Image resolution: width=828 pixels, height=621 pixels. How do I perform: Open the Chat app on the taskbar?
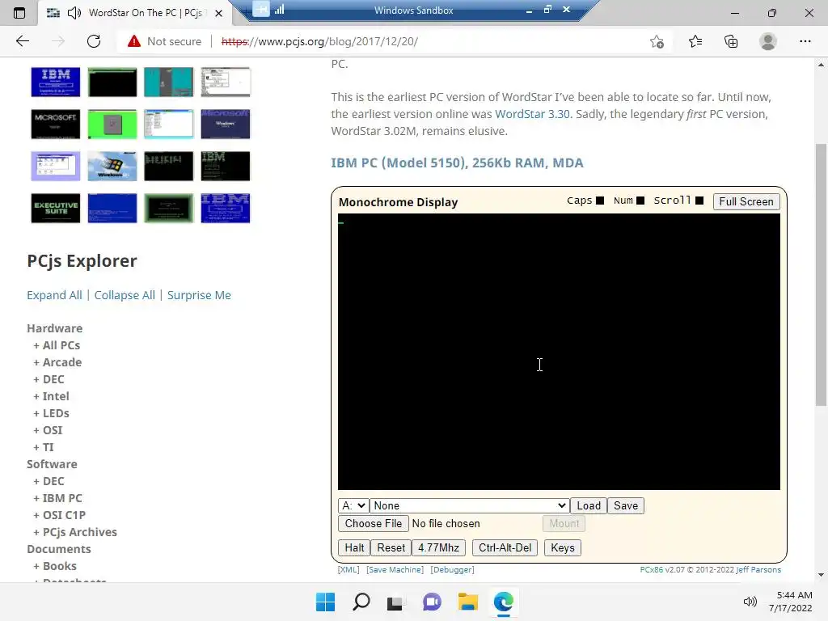pyautogui.click(x=432, y=602)
